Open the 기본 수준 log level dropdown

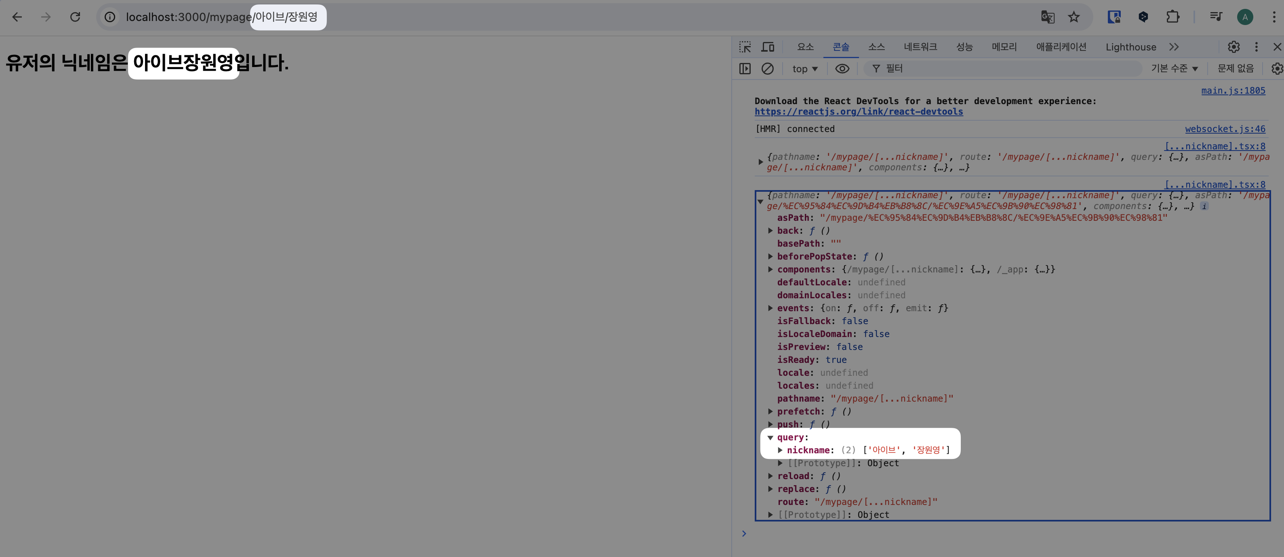(x=1174, y=69)
